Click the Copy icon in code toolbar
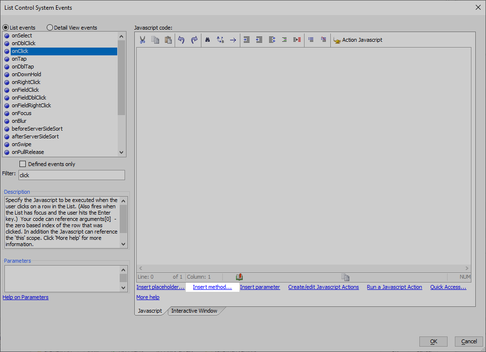The width and height of the screenshot is (486, 352). [x=155, y=40]
